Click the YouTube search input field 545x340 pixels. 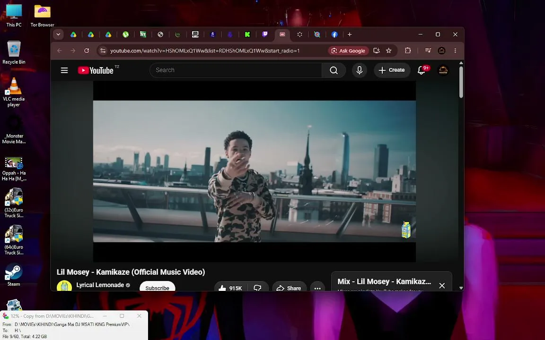tap(236, 70)
